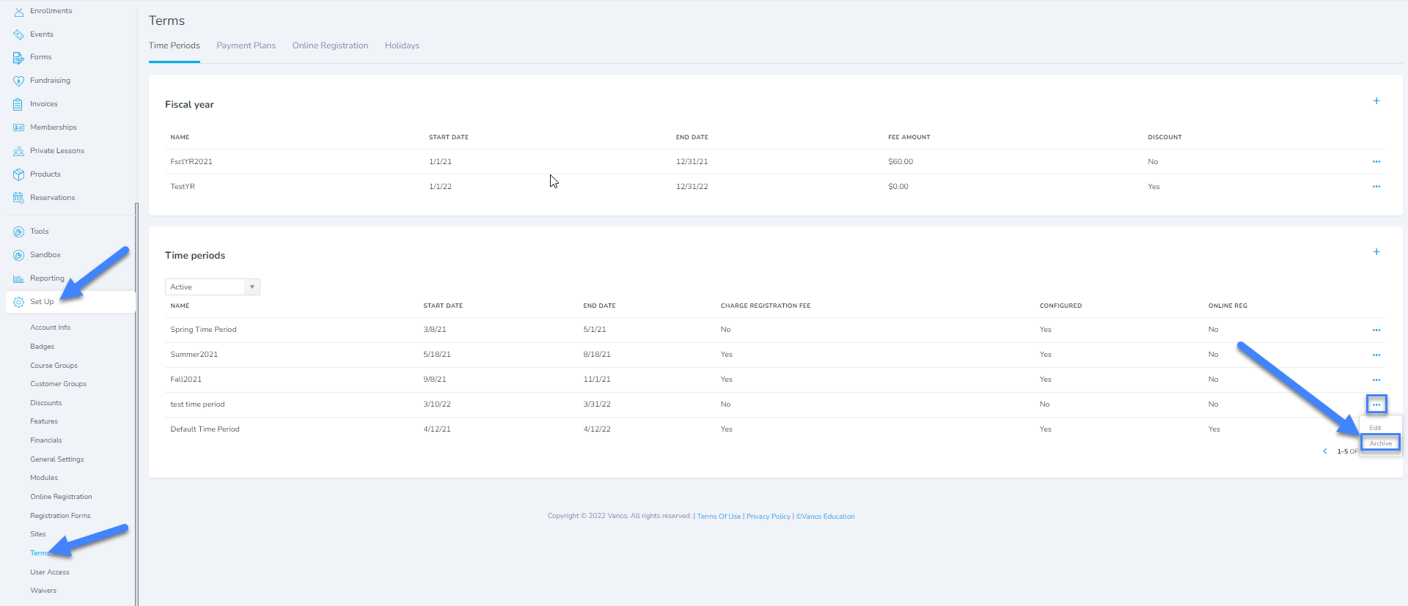Image resolution: width=1408 pixels, height=606 pixels.
Task: Click the Private Lessons icon
Action: pos(18,151)
